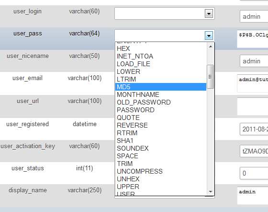Focus the user_email value textarea
This screenshot has width=268, height=212.
253,83
